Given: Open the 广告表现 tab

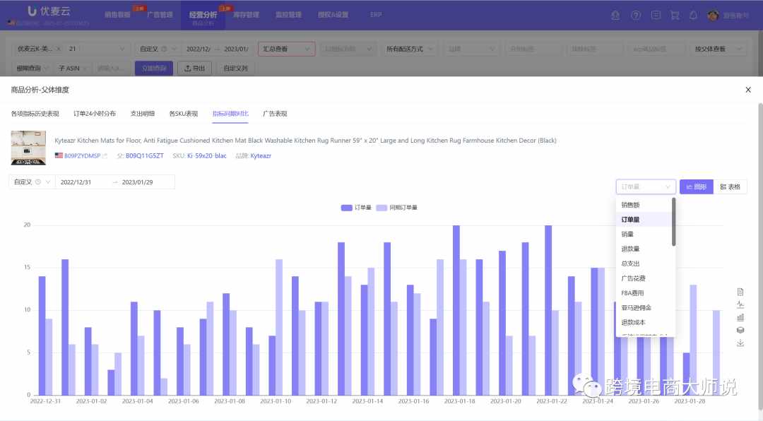Looking at the screenshot, I should [275, 114].
